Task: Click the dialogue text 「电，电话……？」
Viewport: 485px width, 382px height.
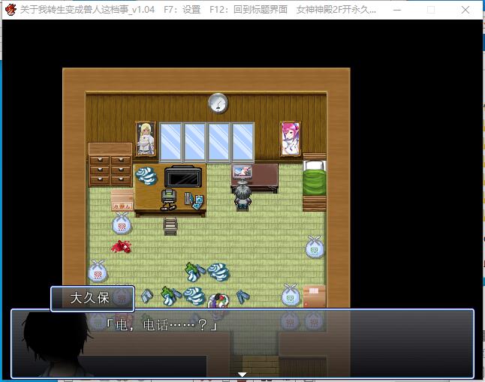Action: coord(163,326)
